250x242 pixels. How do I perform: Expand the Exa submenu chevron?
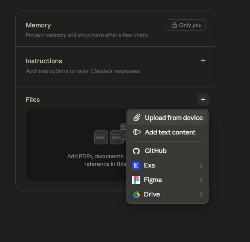pyautogui.click(x=201, y=165)
